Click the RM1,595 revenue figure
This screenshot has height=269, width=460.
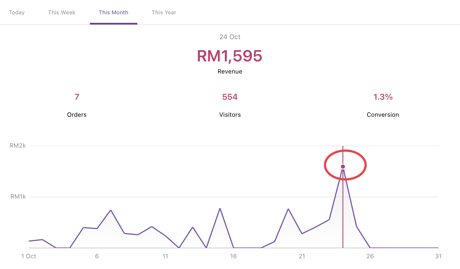click(229, 56)
